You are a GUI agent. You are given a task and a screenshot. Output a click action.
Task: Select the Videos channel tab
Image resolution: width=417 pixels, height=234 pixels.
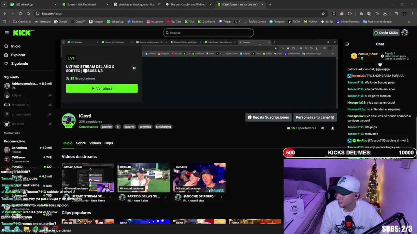pyautogui.click(x=95, y=143)
